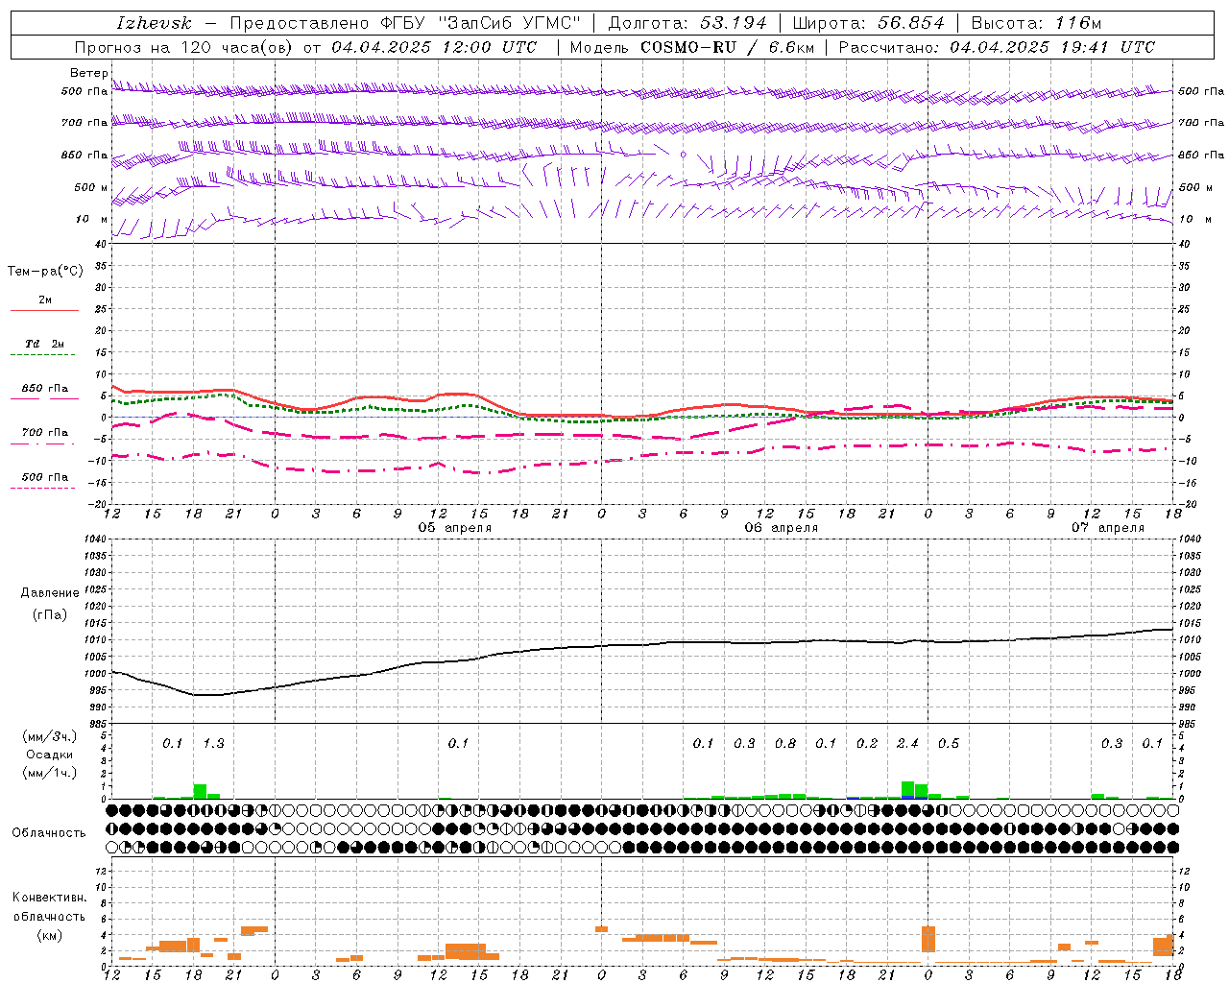Select the 0.5 precipitation total
The image size is (1229, 983).
click(948, 743)
